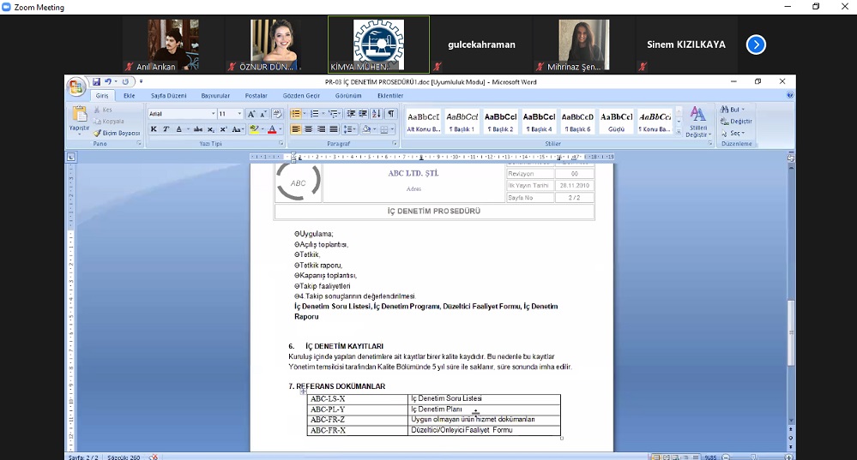The width and height of the screenshot is (857, 460).
Task: Apply subscript formatting
Action: [211, 129]
